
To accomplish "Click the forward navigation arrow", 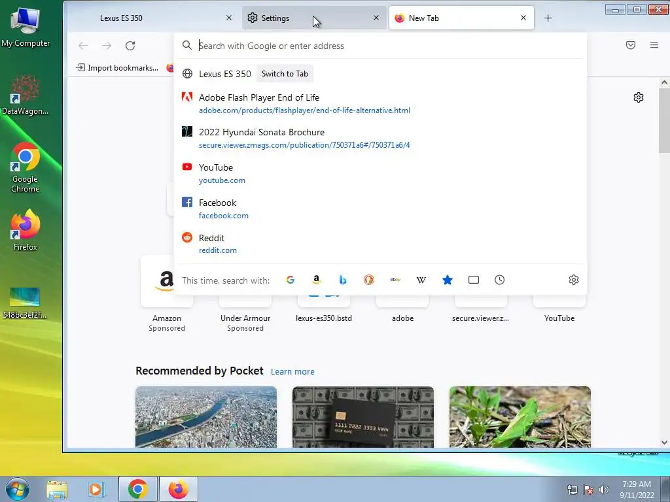I will tap(107, 46).
